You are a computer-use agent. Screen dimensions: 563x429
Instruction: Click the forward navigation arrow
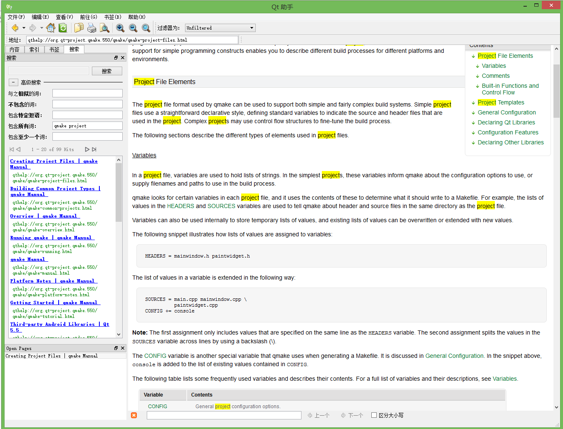click(x=33, y=28)
